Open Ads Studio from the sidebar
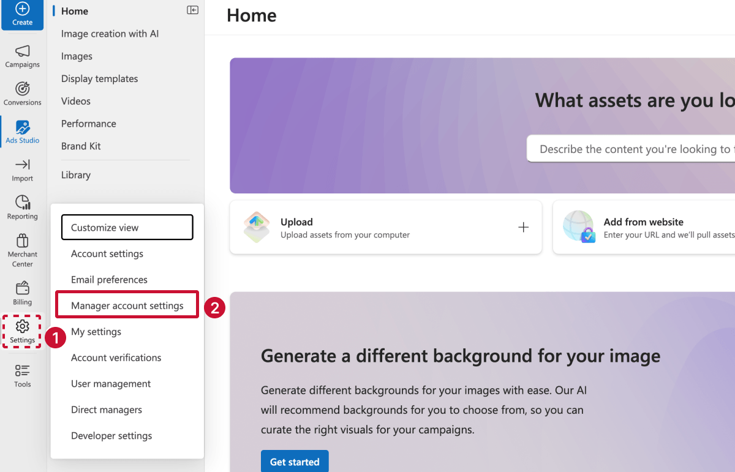The height and width of the screenshot is (472, 735). 22,132
